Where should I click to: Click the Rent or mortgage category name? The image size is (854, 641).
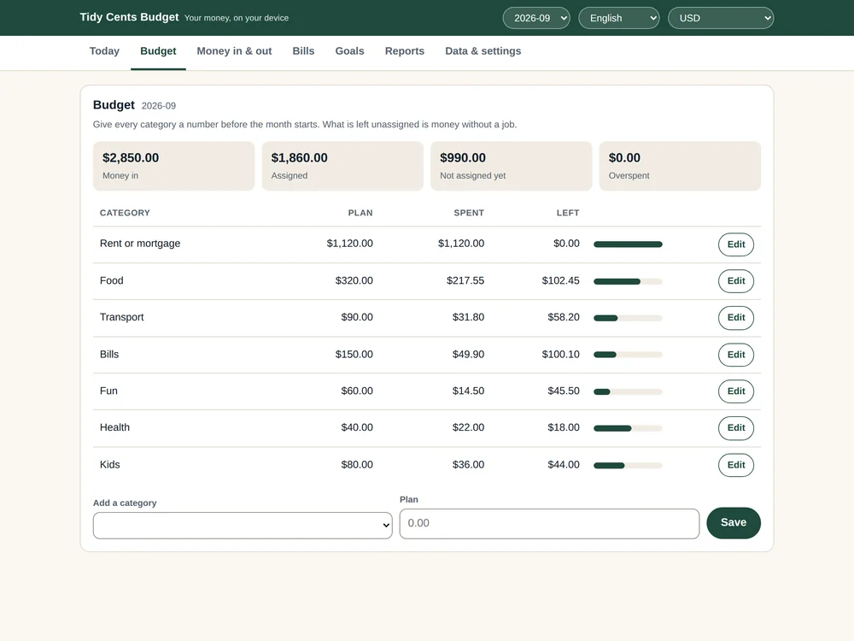[x=140, y=244]
